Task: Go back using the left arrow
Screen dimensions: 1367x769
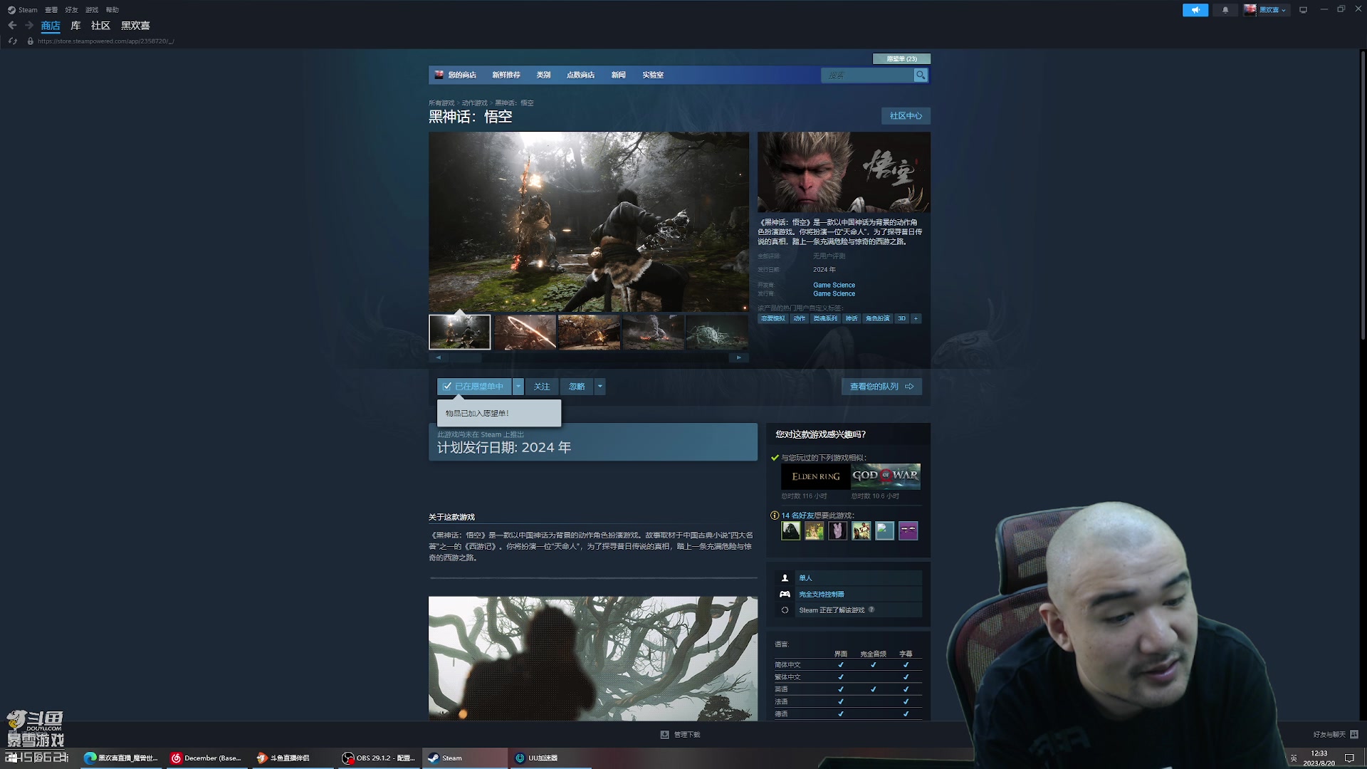Action: [12, 26]
